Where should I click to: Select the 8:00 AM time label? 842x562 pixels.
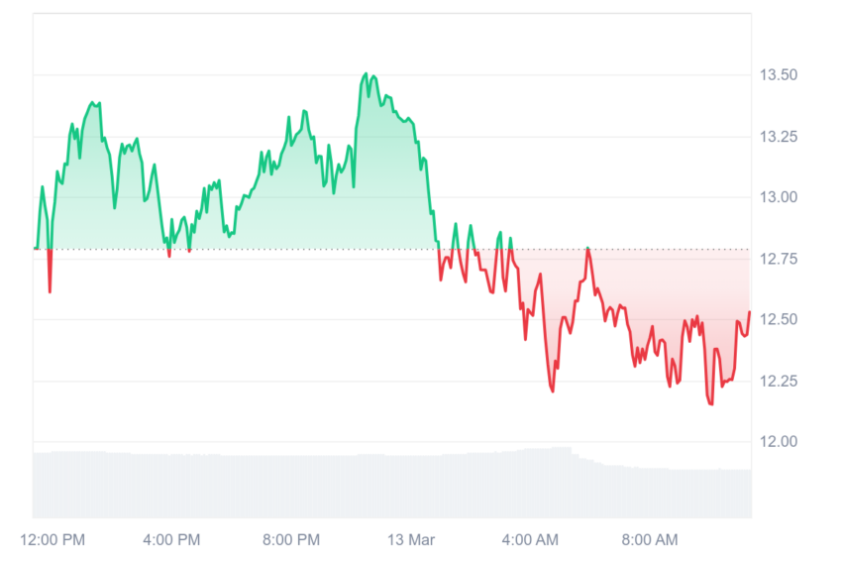(650, 540)
